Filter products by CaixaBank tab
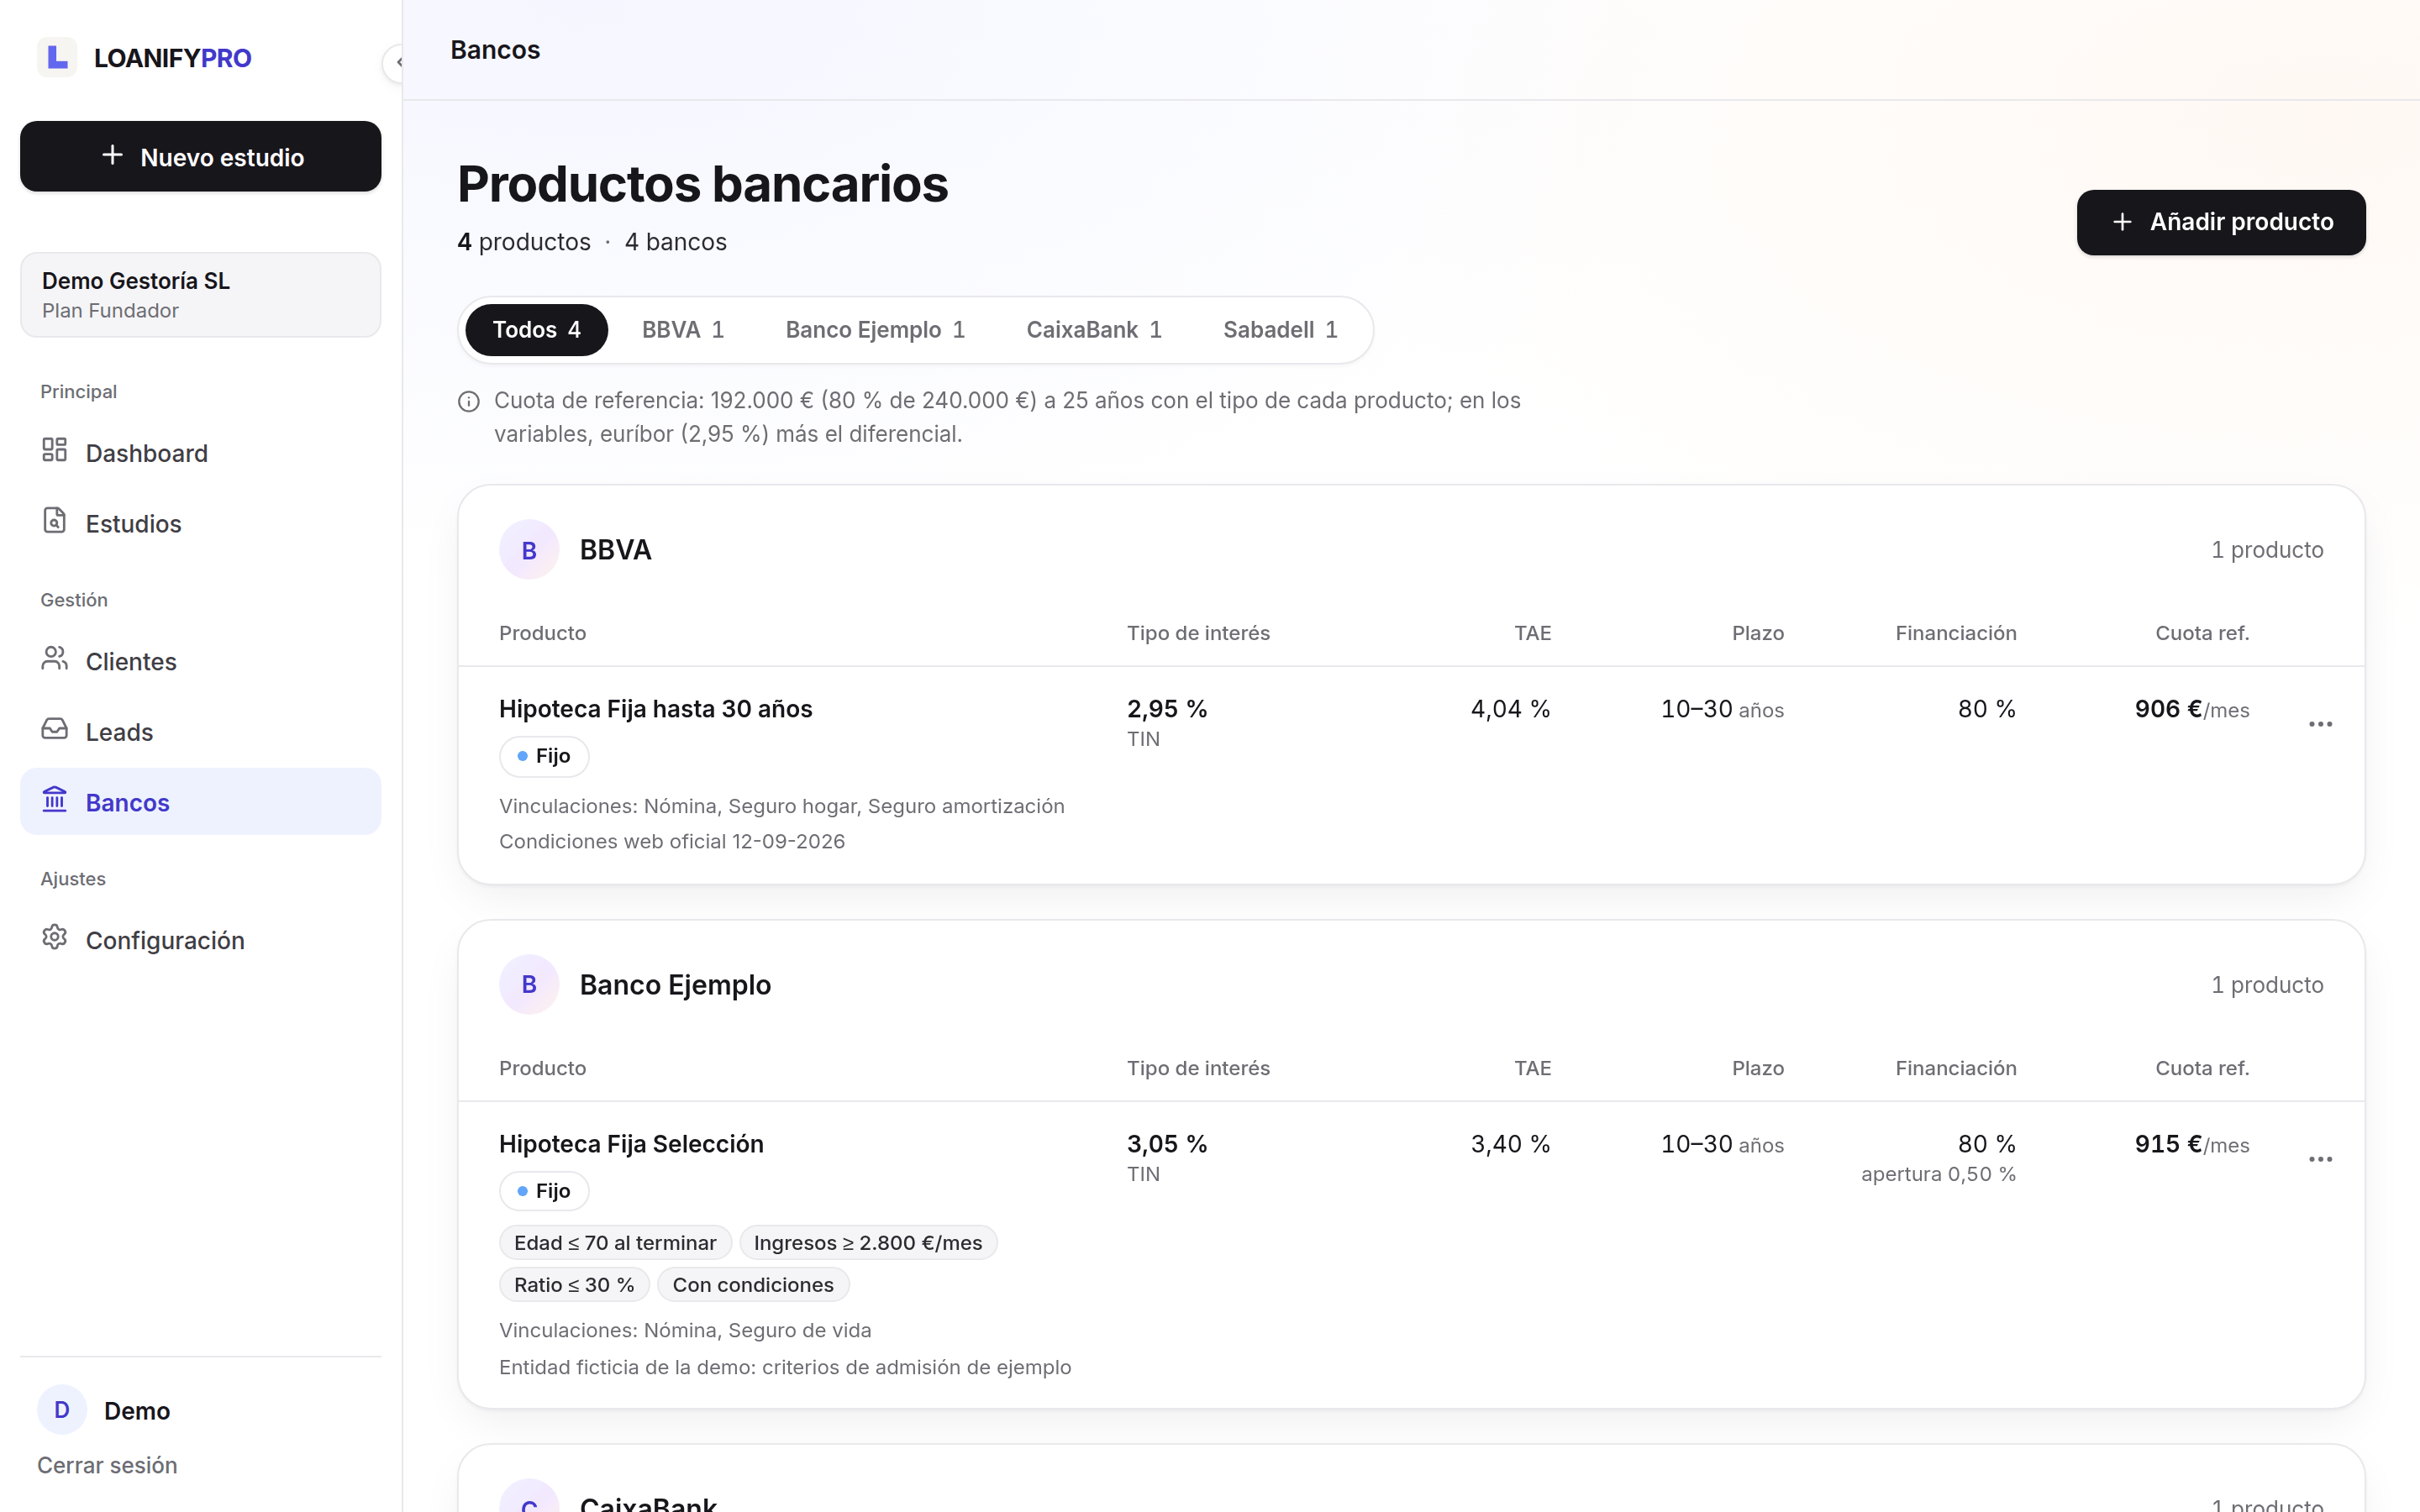Screen dimensions: 2420x1512 pyautogui.click(x=1094, y=330)
